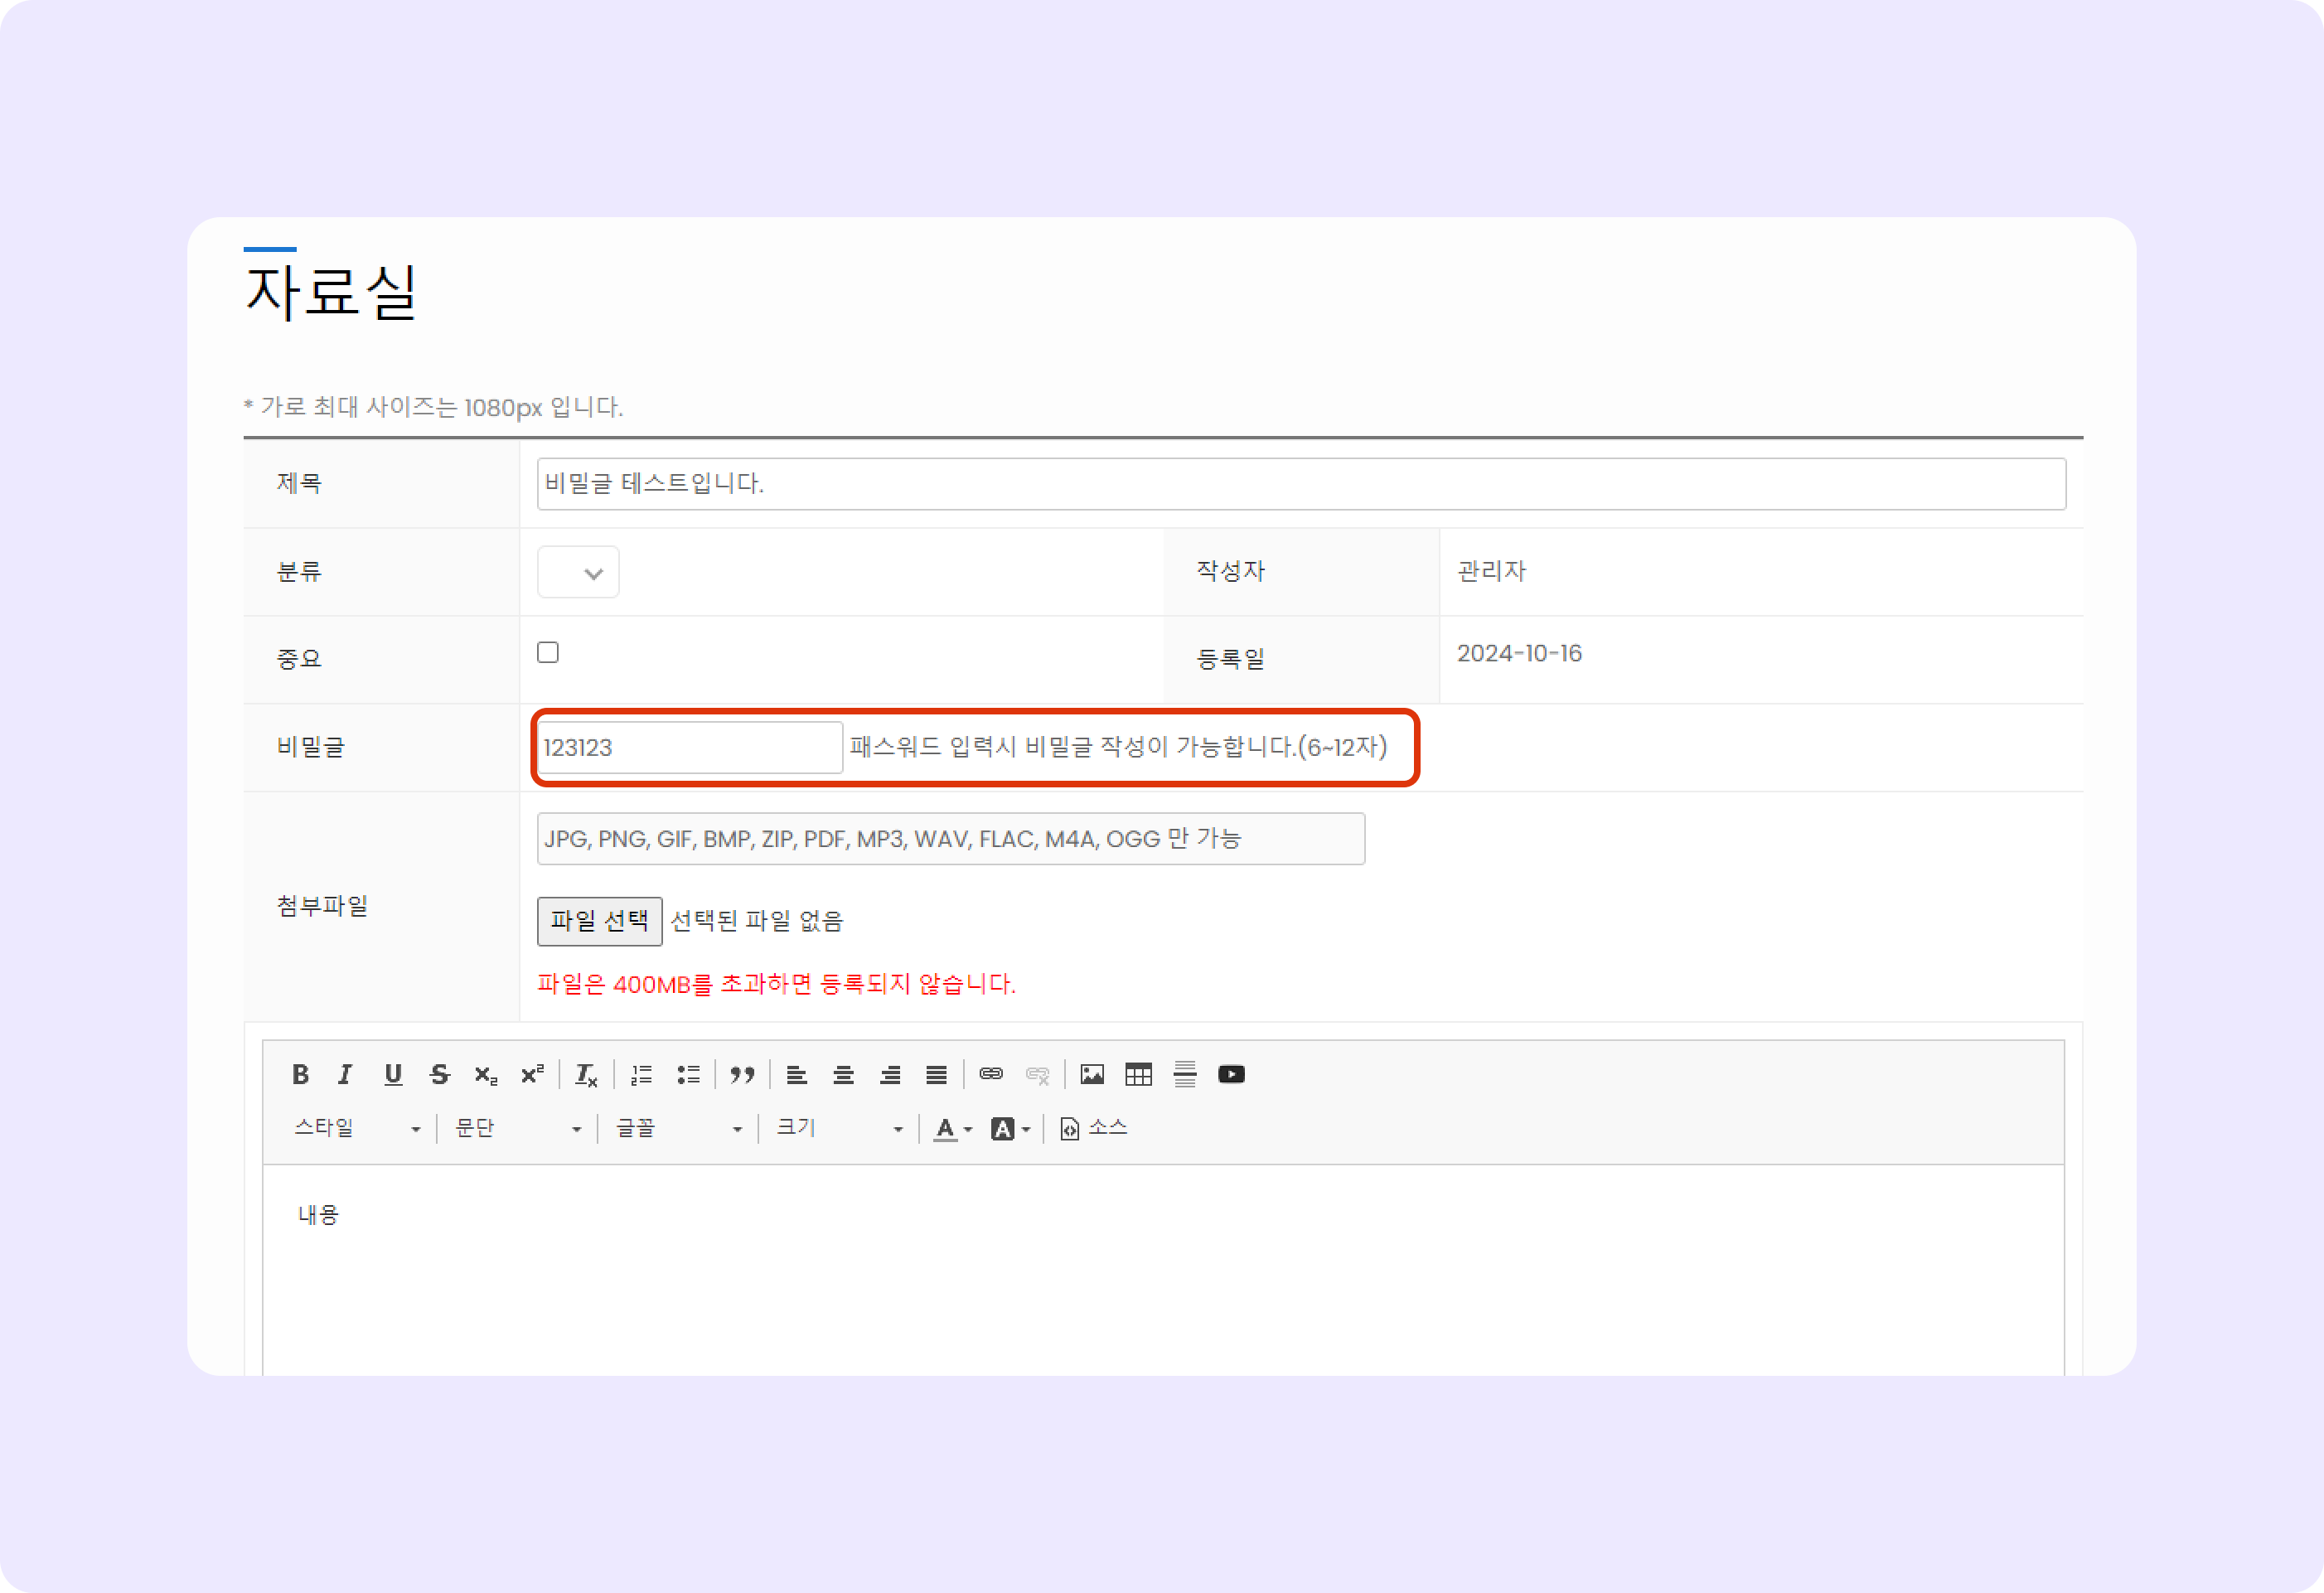Viewport: 2324px width, 1593px height.
Task: Apply strikethrough text formatting
Action: click(440, 1074)
